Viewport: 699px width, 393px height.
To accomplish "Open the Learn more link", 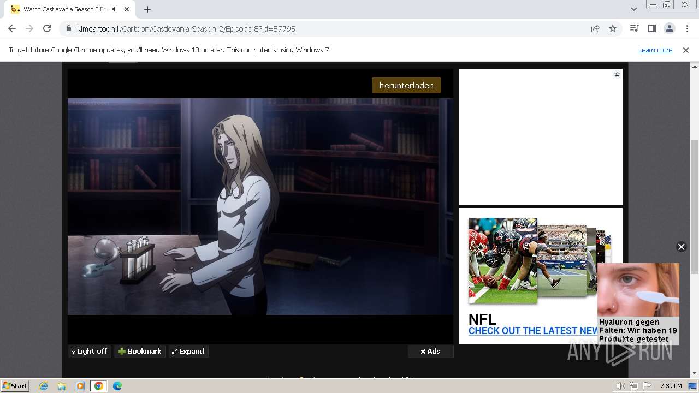I will [655, 50].
